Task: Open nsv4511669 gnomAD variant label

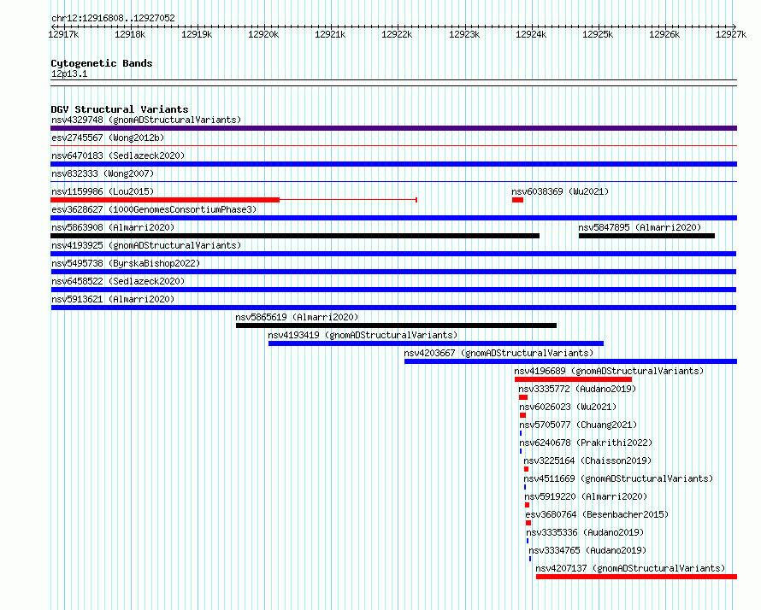Action: point(618,478)
